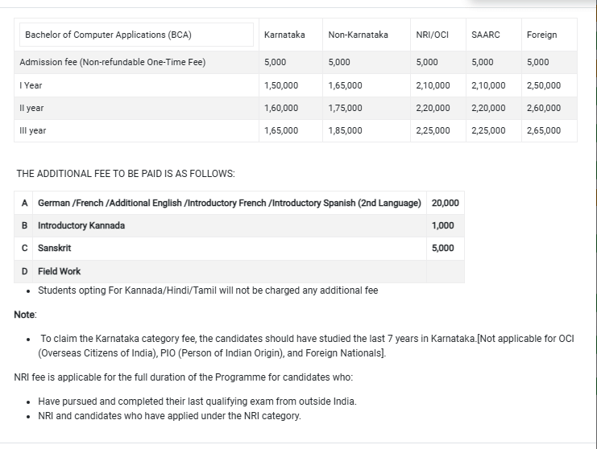Select the Non-Karnataka column header
This screenshot has width=597, height=449.
pos(358,35)
